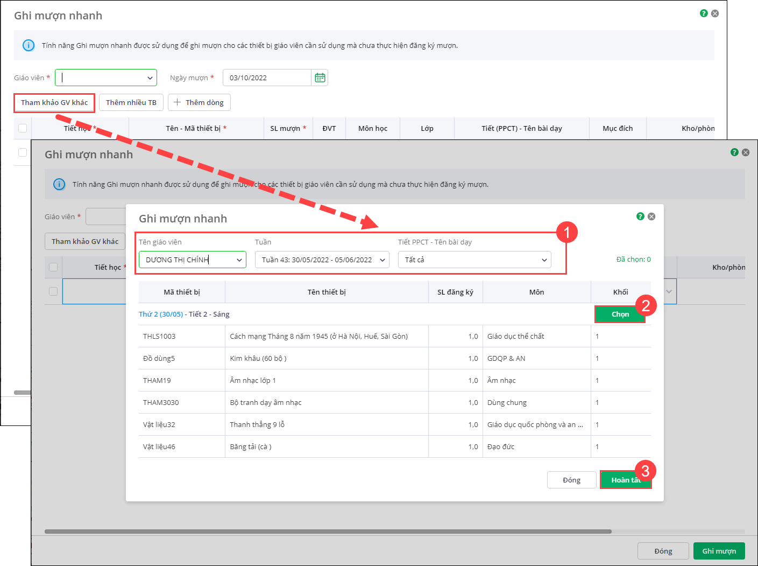Click the Kim khâu (60 bộ) device name

pos(258,358)
